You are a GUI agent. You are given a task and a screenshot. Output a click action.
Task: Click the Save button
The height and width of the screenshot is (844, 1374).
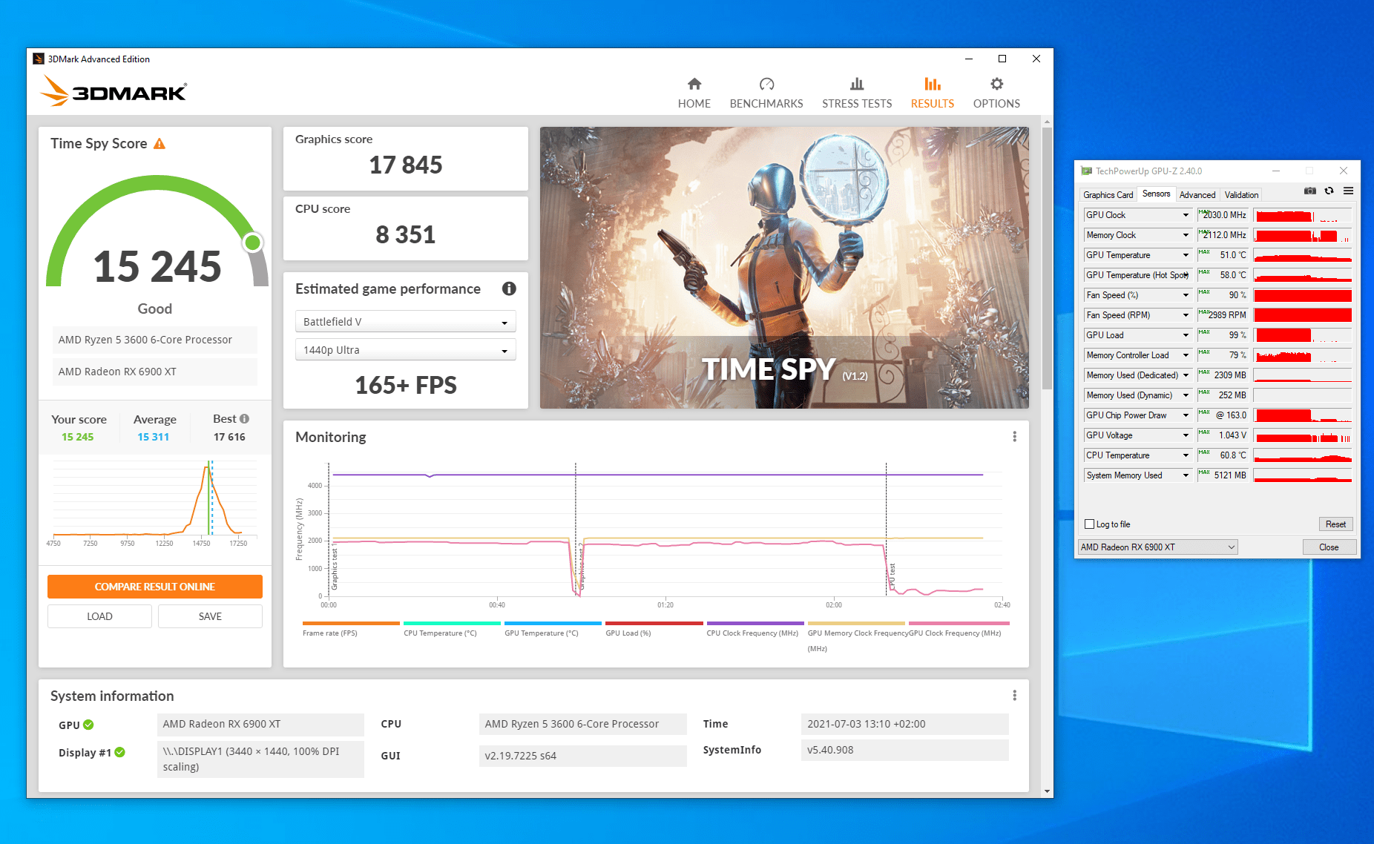point(210,616)
